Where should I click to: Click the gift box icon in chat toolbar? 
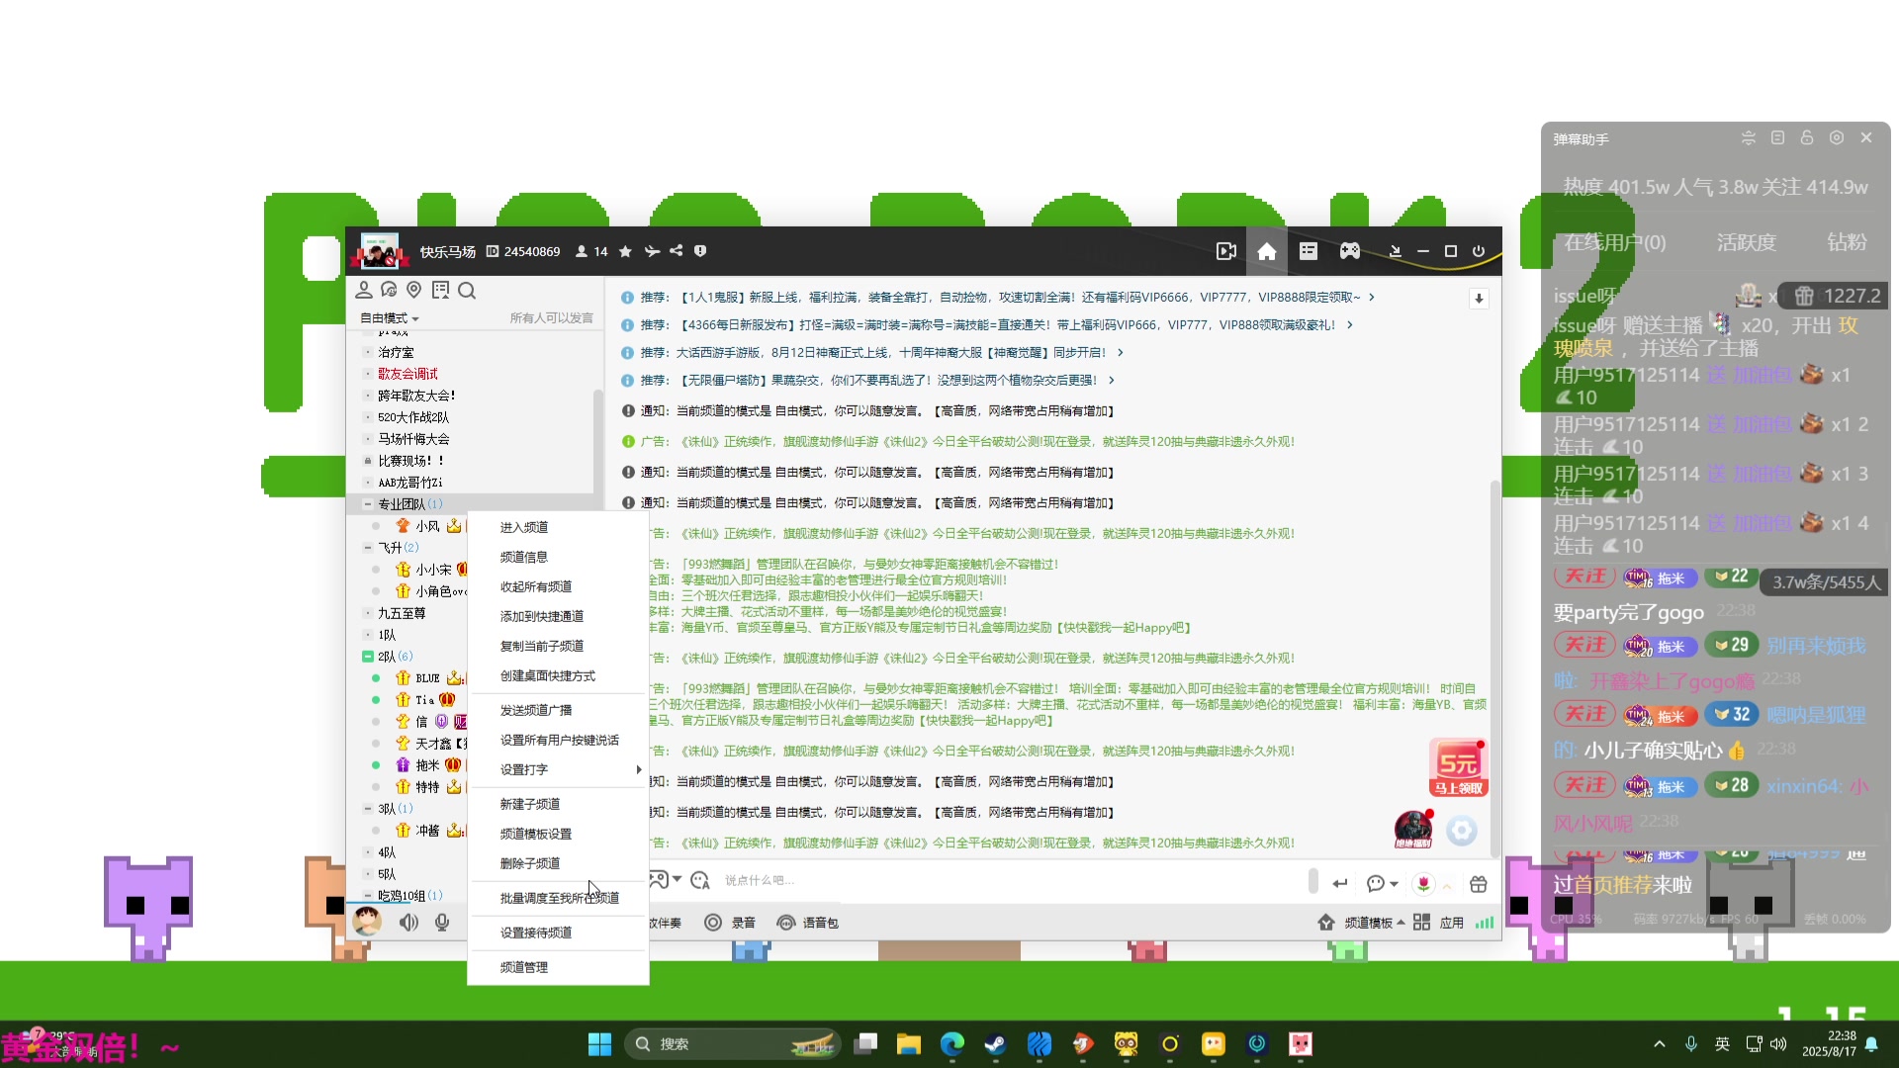1479,884
